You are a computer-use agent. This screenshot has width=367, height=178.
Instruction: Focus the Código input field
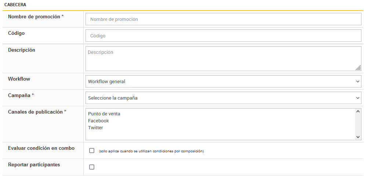point(223,36)
